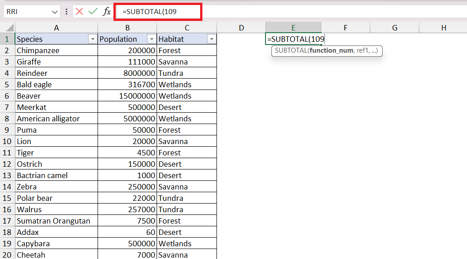
Task: Open the Name Box dropdown arrow
Action: pyautogui.click(x=54, y=12)
